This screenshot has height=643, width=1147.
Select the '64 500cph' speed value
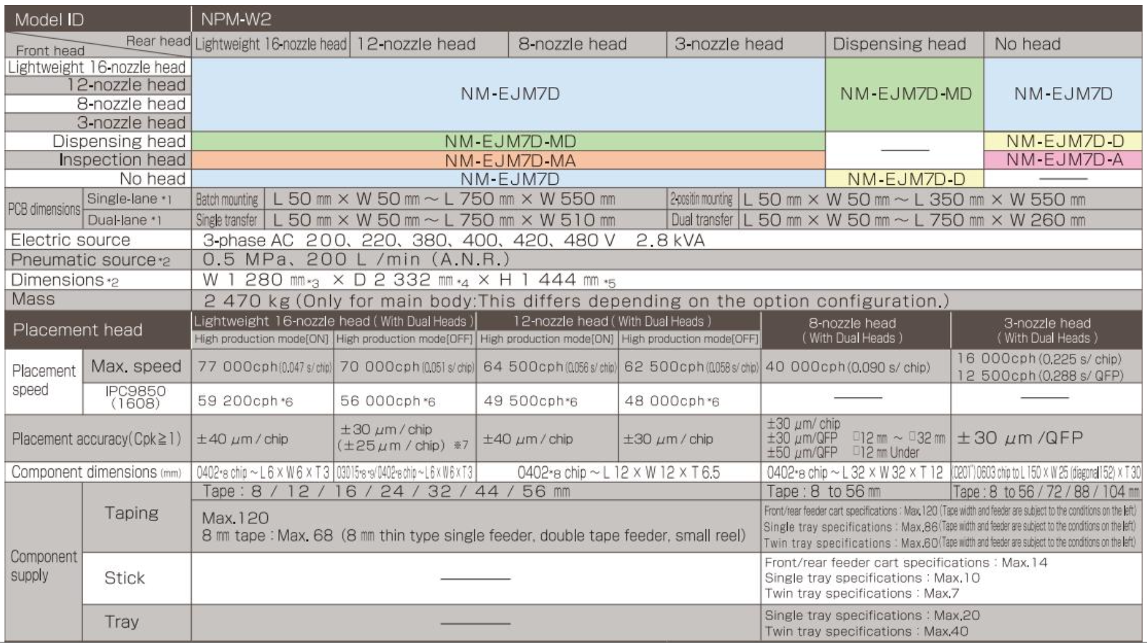pyautogui.click(x=549, y=367)
